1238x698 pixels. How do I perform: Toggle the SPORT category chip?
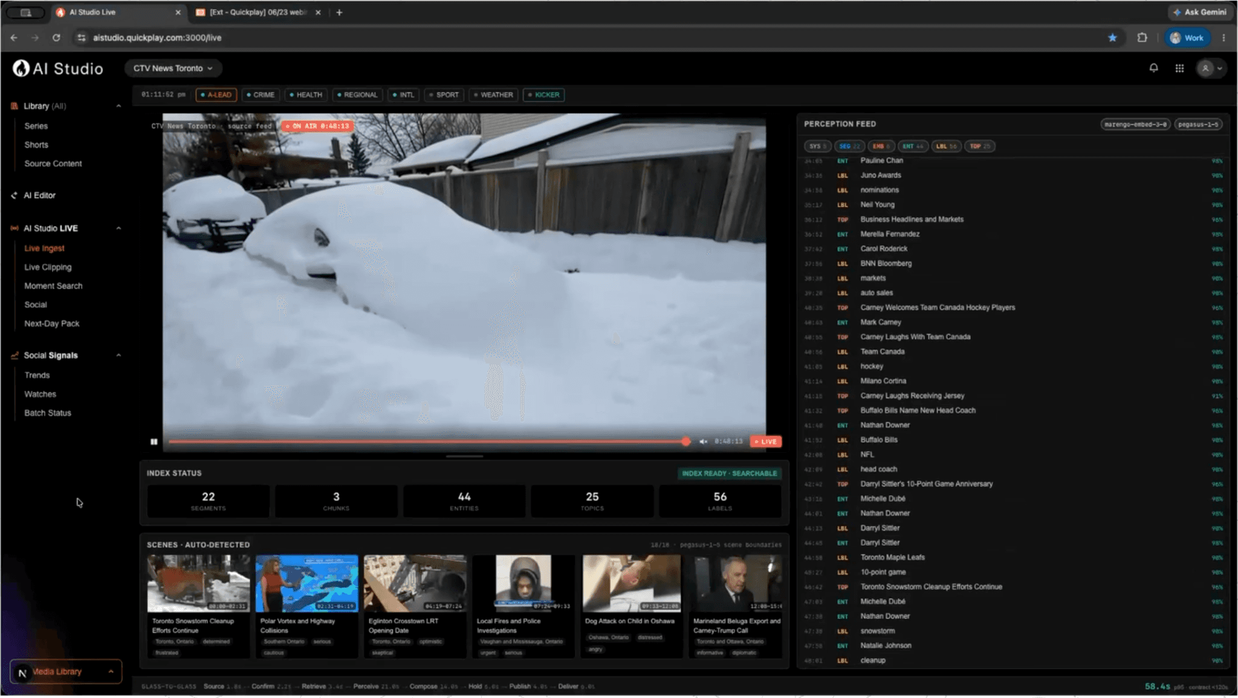pos(444,95)
